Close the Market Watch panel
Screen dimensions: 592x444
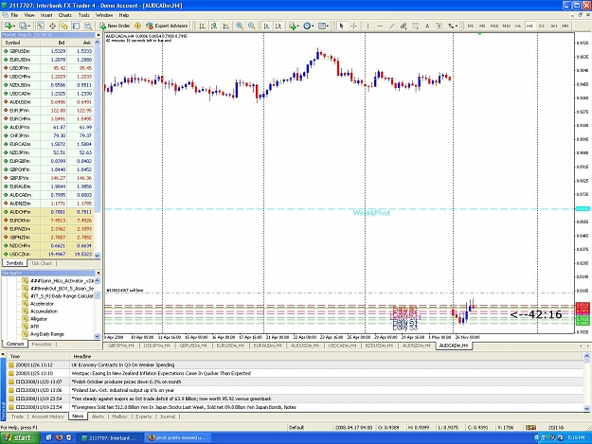99,35
